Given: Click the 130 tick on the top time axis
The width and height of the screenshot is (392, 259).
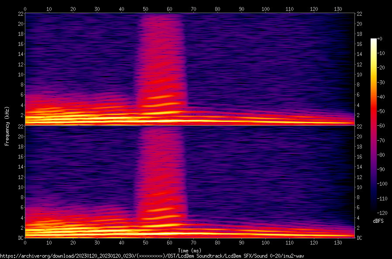Looking at the screenshot, I should (x=337, y=9).
